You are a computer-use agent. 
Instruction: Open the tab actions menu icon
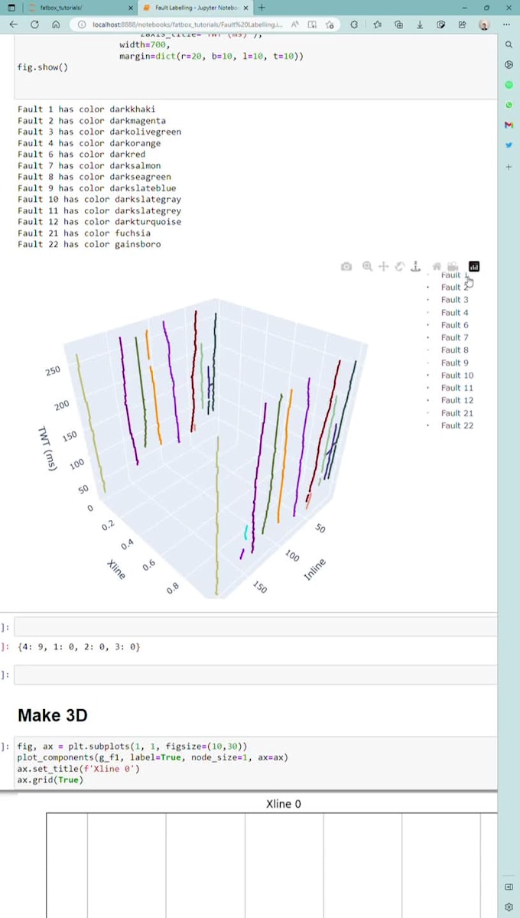(11, 8)
